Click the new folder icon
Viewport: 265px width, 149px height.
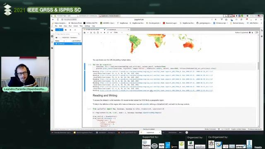(x=66, y=30)
